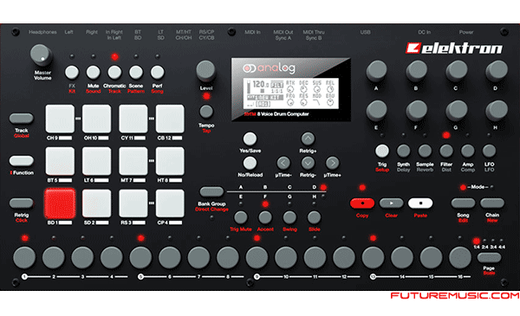
Task: Switch to Song mode button
Action: click(463, 203)
